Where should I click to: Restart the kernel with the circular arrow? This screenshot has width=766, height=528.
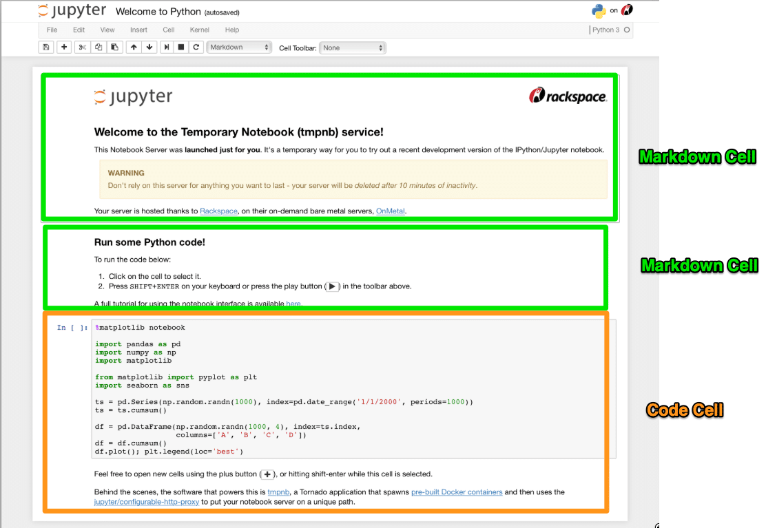196,47
